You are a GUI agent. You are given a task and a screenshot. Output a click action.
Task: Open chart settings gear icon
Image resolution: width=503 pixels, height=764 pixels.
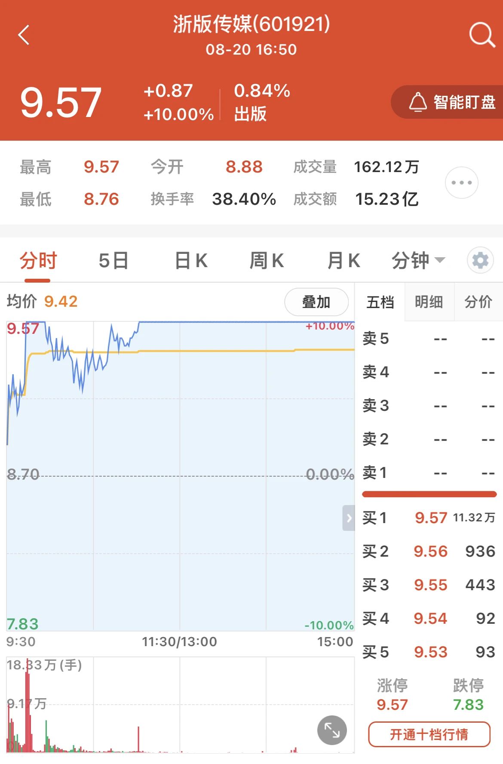pos(480,260)
